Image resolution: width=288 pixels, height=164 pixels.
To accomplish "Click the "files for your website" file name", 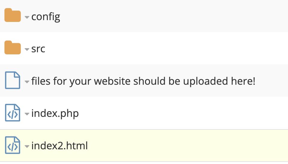I will point(143,81).
